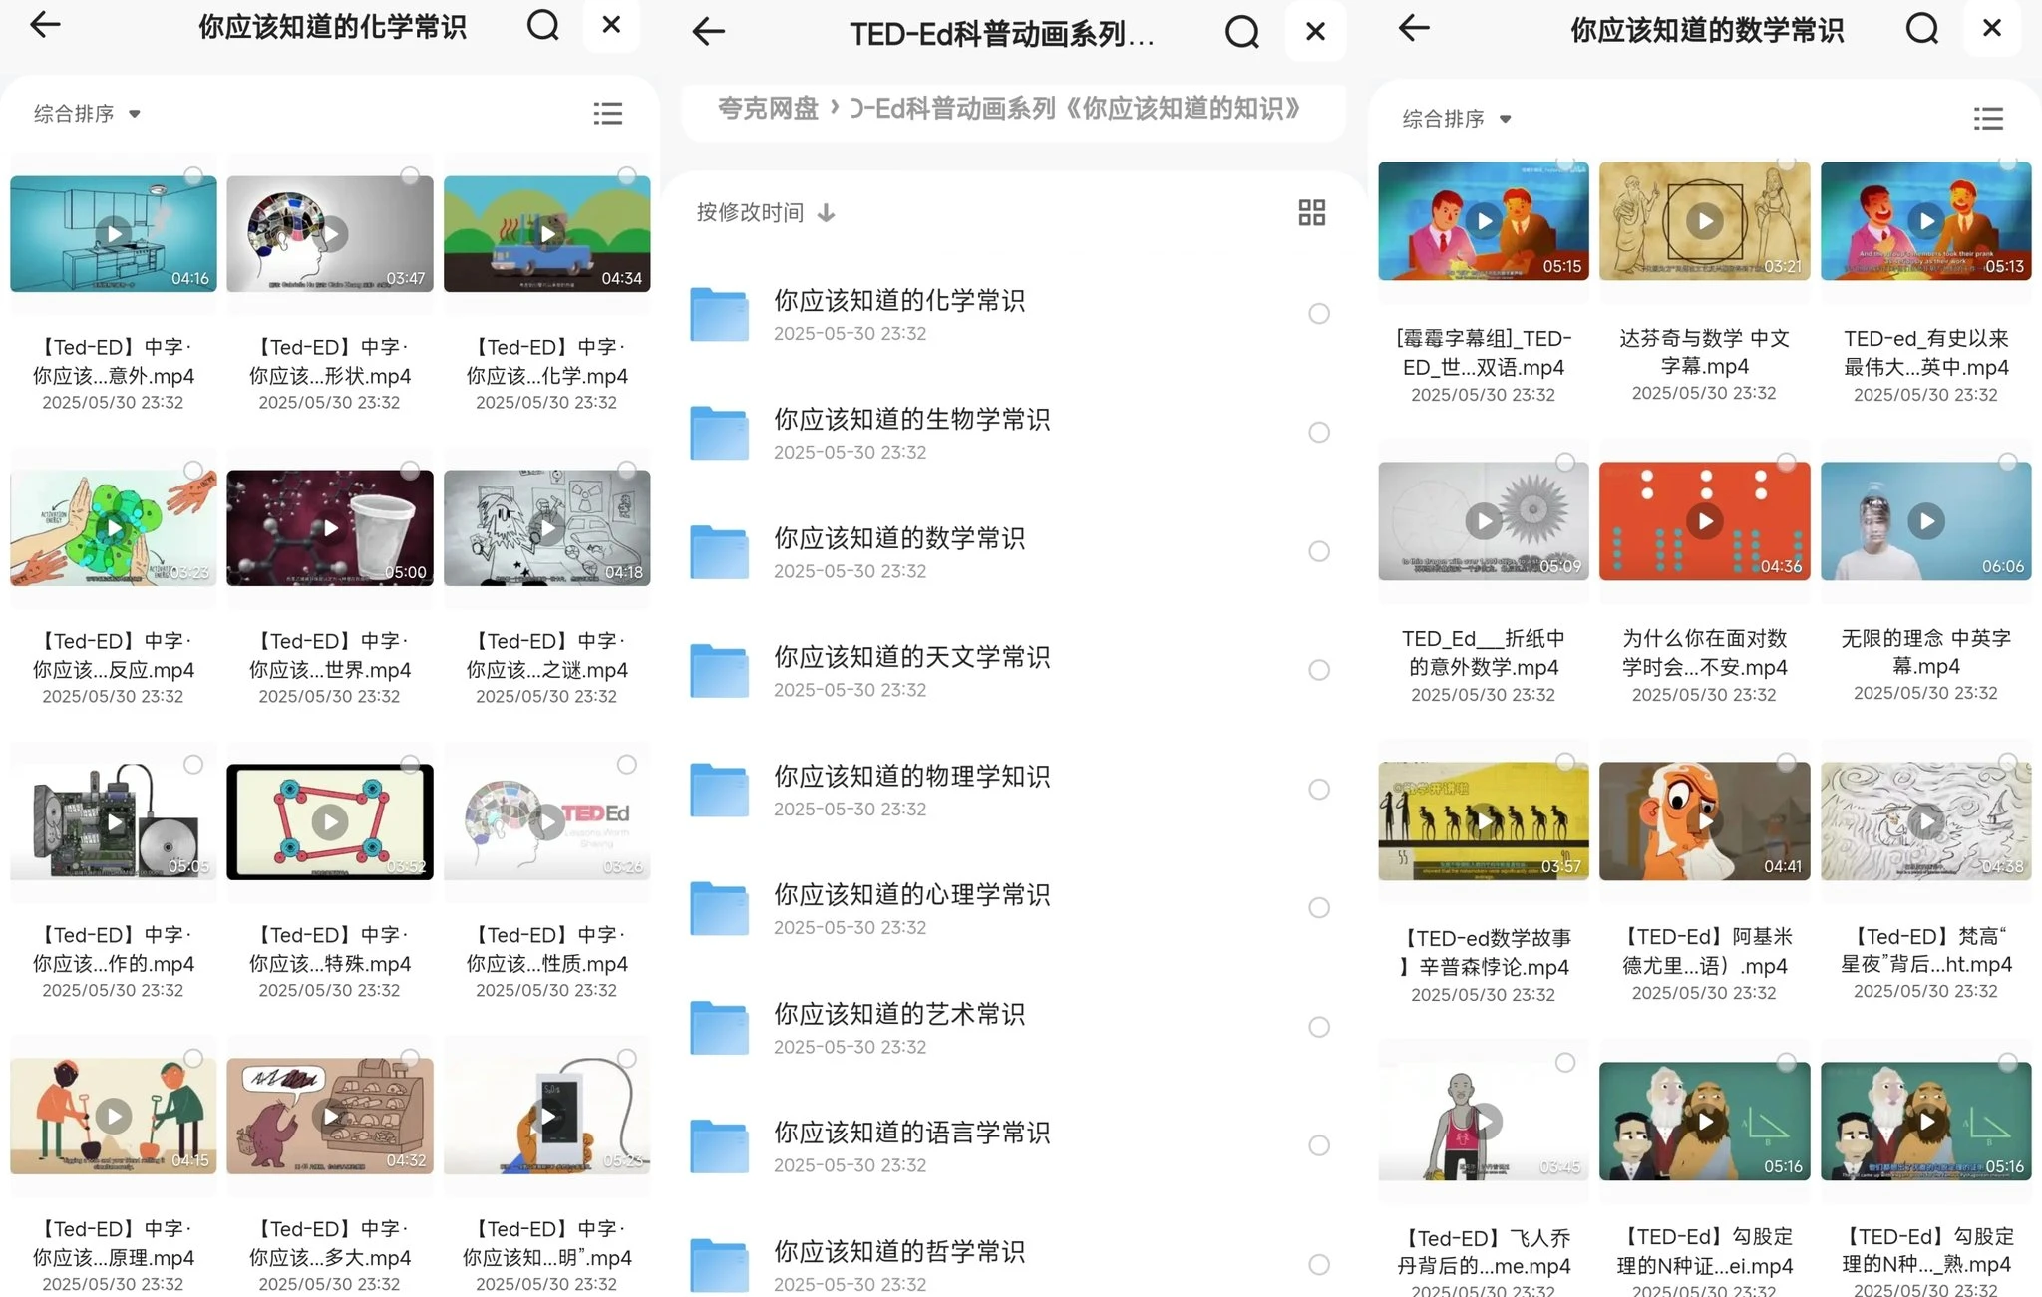This screenshot has width=2042, height=1297.
Task: Select the 你应该...意外.mp4 video checkbox circle
Action: 193,176
